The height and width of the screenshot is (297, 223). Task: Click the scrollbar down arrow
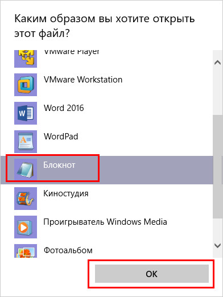(x=217, y=246)
